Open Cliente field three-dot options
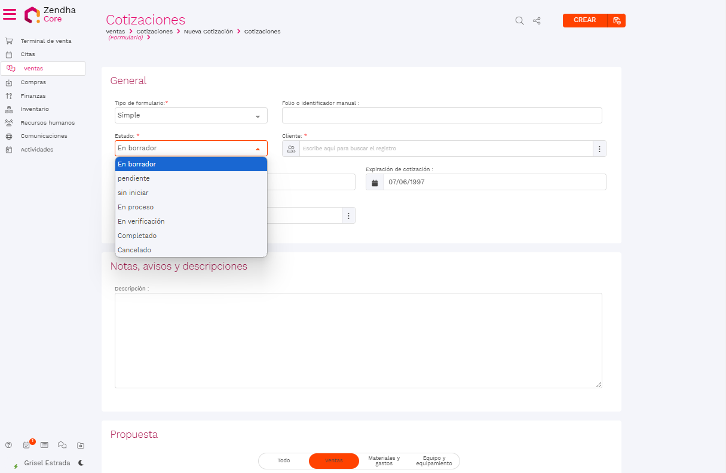 click(x=599, y=149)
